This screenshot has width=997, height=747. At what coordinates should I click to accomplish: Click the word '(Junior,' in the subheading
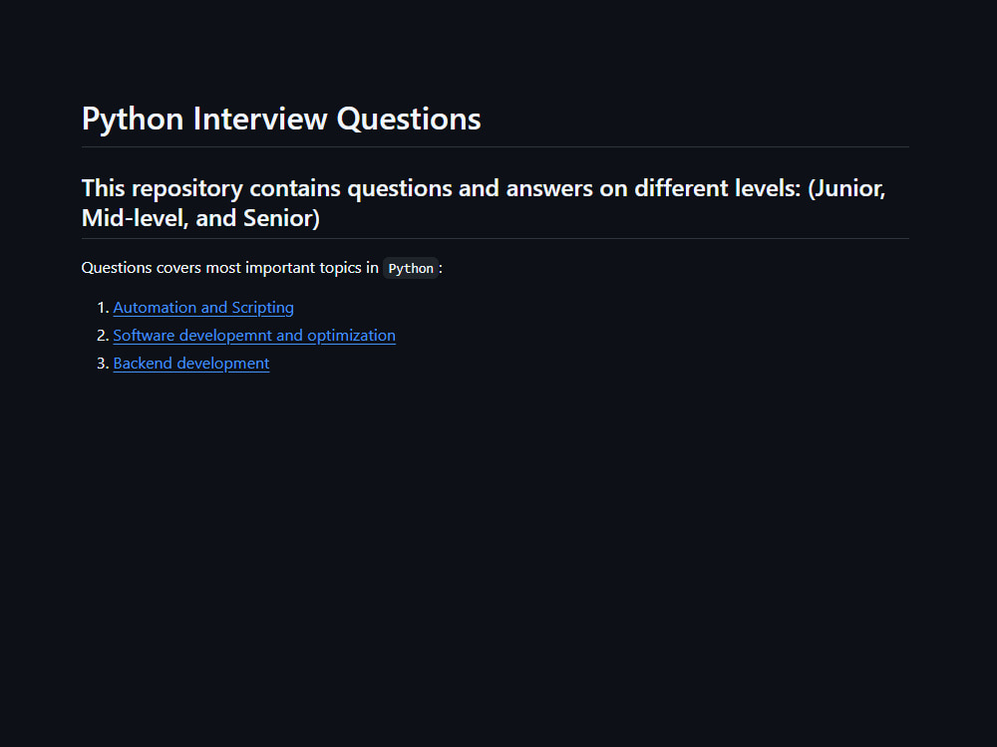(846, 188)
